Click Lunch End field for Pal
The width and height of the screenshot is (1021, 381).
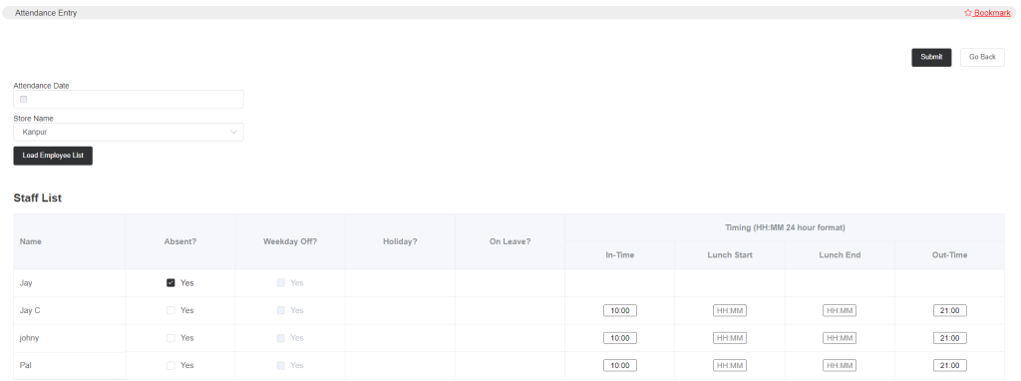(840, 365)
